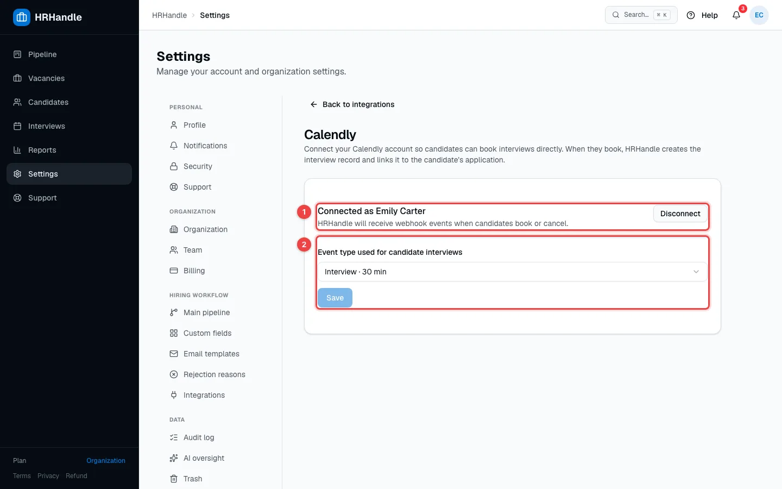Click the Save button

(x=335, y=298)
